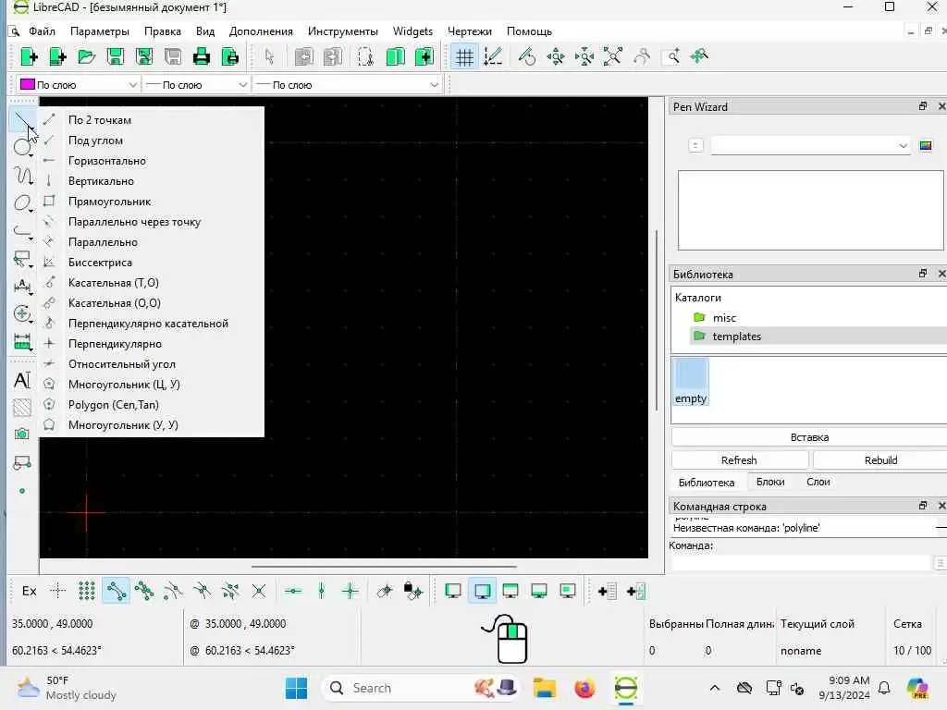Print the drawing using the printer icon
This screenshot has height=710, width=947.
[x=201, y=56]
